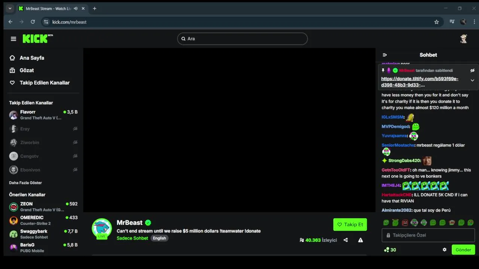Click Swaggybark's channel avatar
Viewport: 479px width, 269px height.
point(13,234)
